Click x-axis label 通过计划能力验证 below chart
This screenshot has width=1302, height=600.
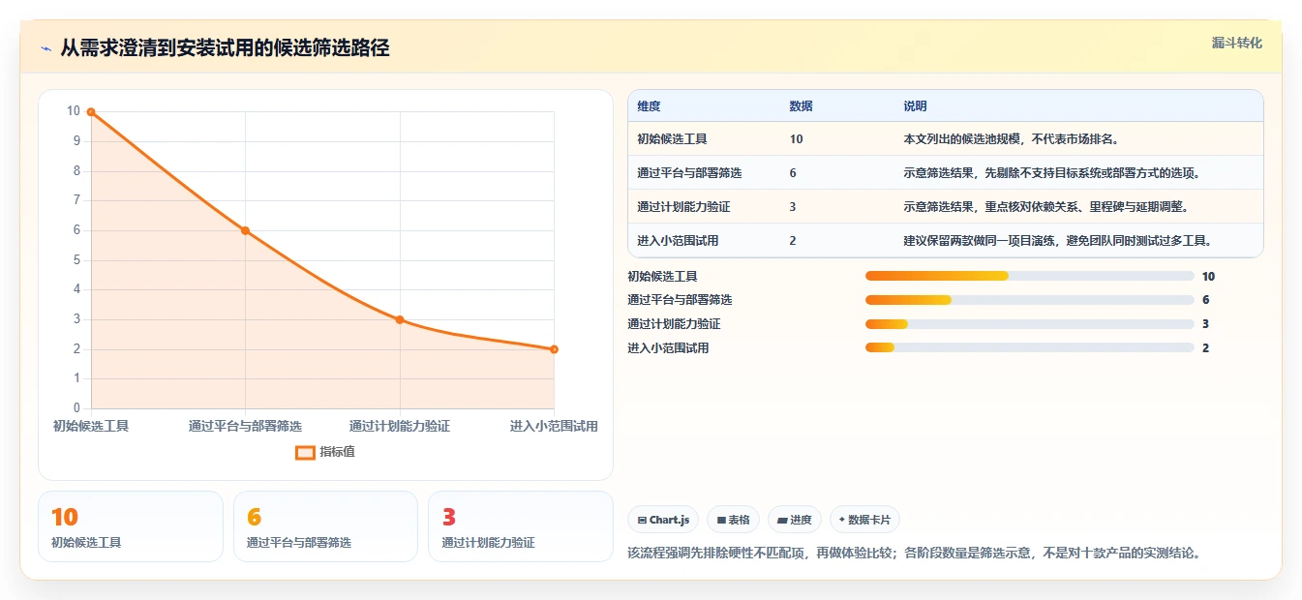pos(400,426)
